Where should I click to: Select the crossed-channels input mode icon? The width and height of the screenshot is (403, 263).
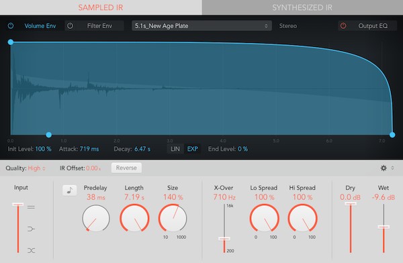pyautogui.click(x=31, y=250)
